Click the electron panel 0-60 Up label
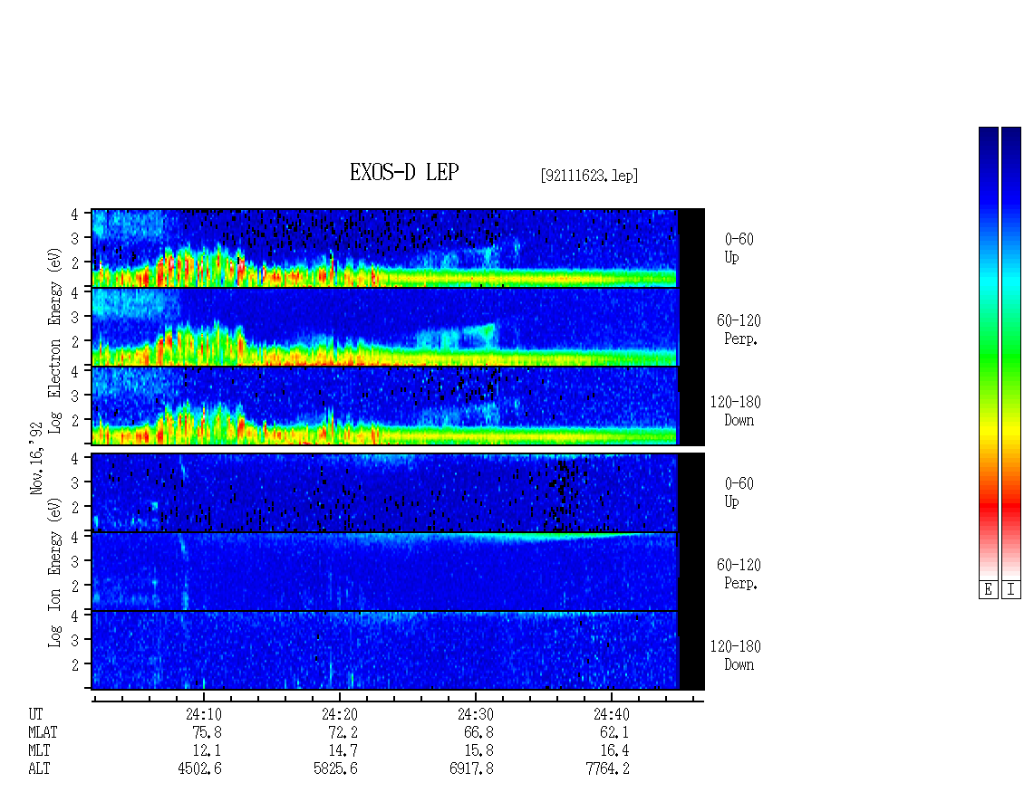This screenshot has width=1024, height=792. [x=739, y=248]
